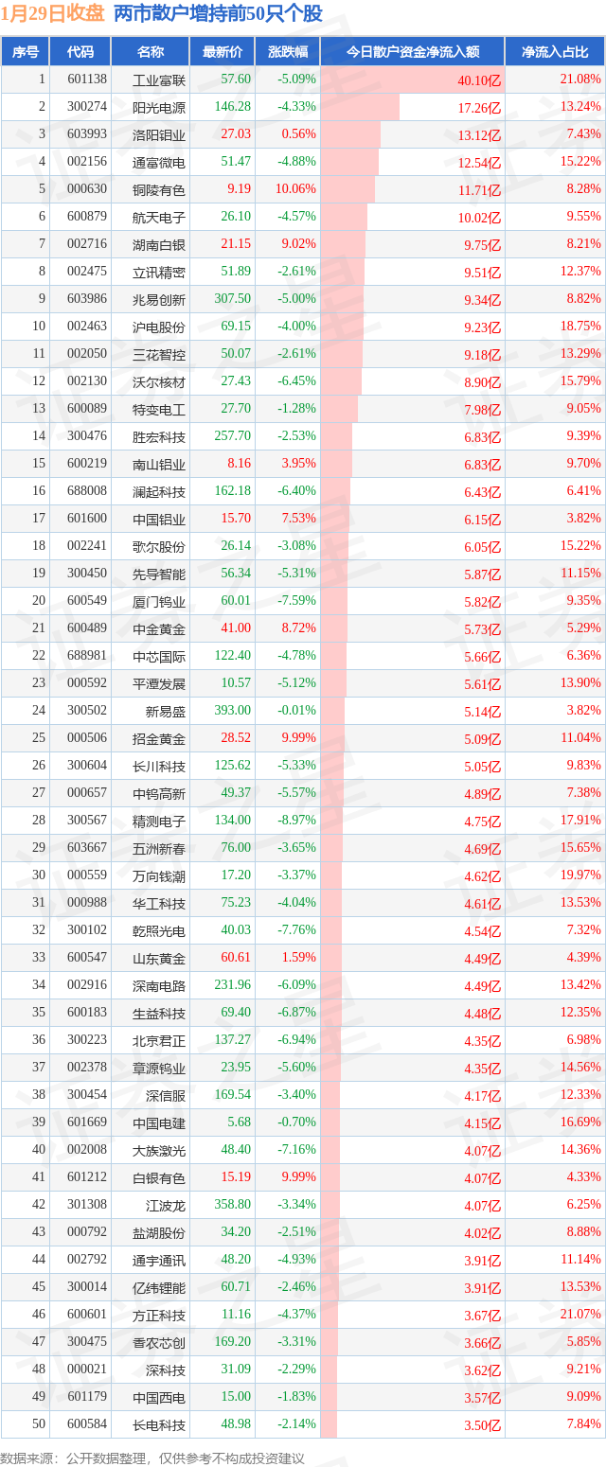Click stock name 中芯国际
The image size is (606, 1467).
click(159, 656)
